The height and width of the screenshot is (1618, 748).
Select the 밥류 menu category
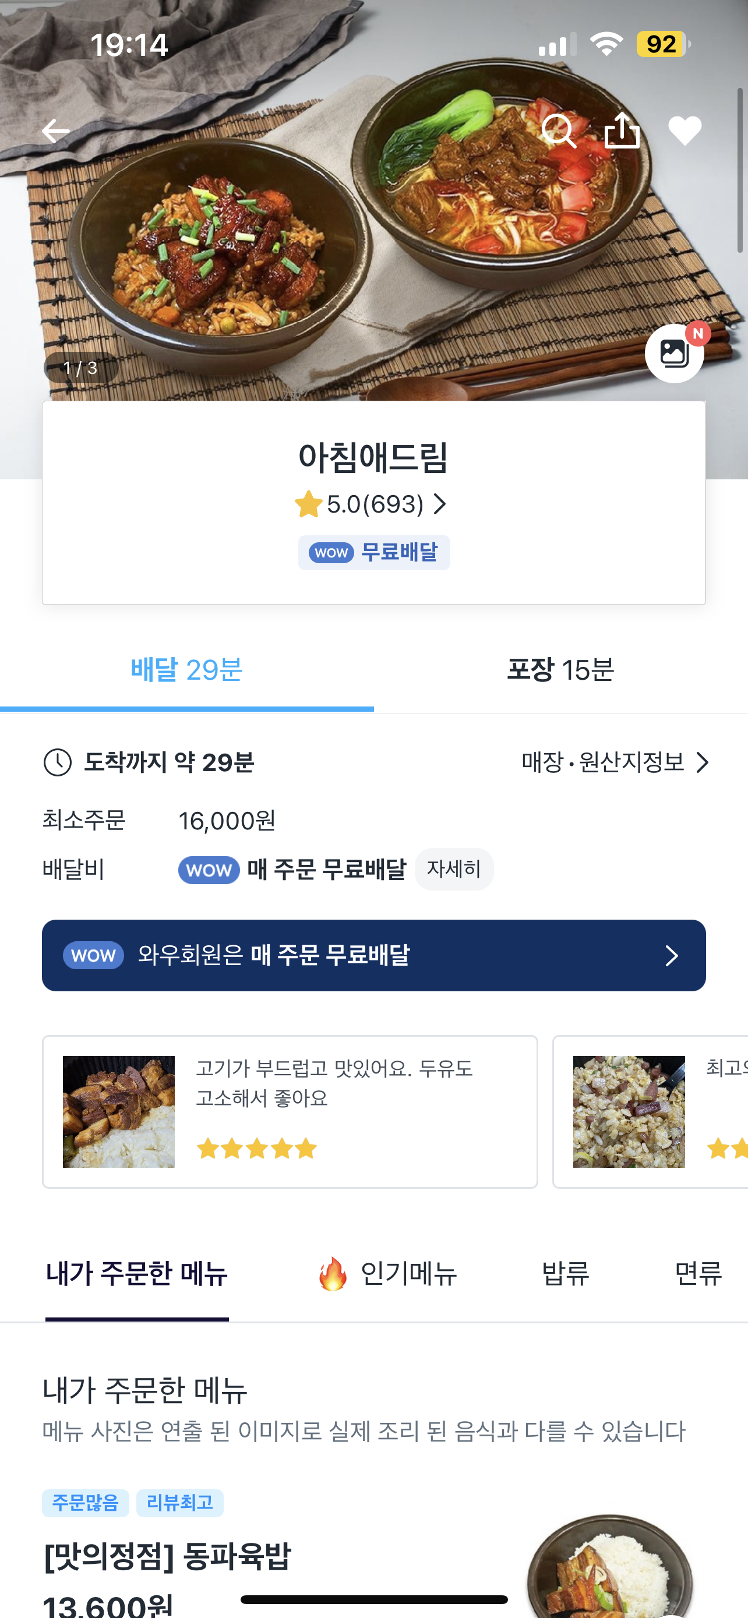click(565, 1274)
